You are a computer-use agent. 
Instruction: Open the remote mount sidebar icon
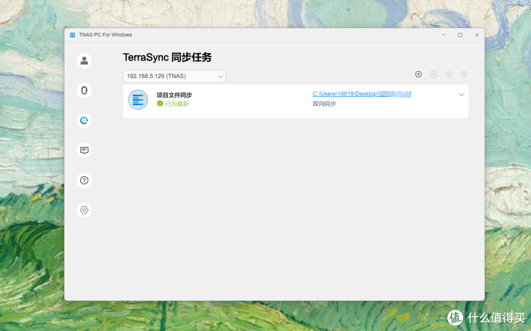pyautogui.click(x=84, y=91)
